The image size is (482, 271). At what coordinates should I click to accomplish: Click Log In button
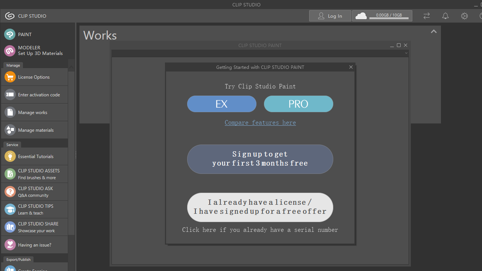tap(330, 16)
